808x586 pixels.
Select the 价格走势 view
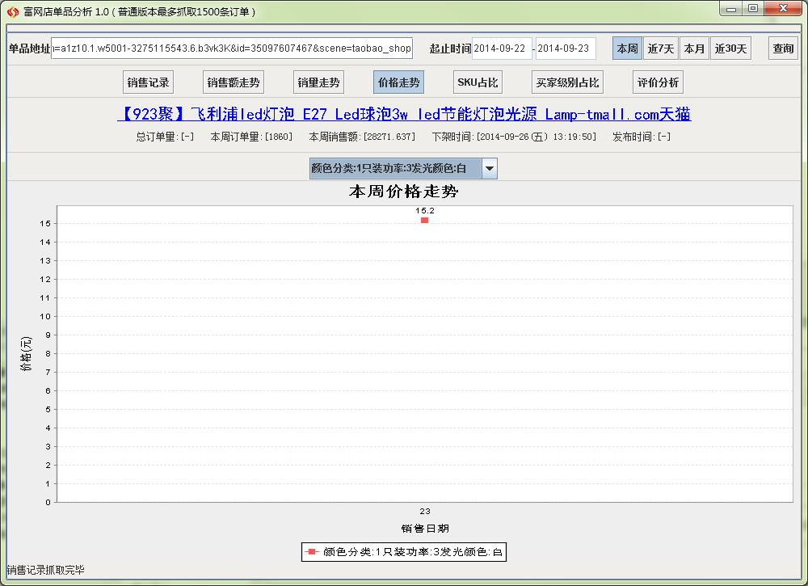tap(398, 82)
